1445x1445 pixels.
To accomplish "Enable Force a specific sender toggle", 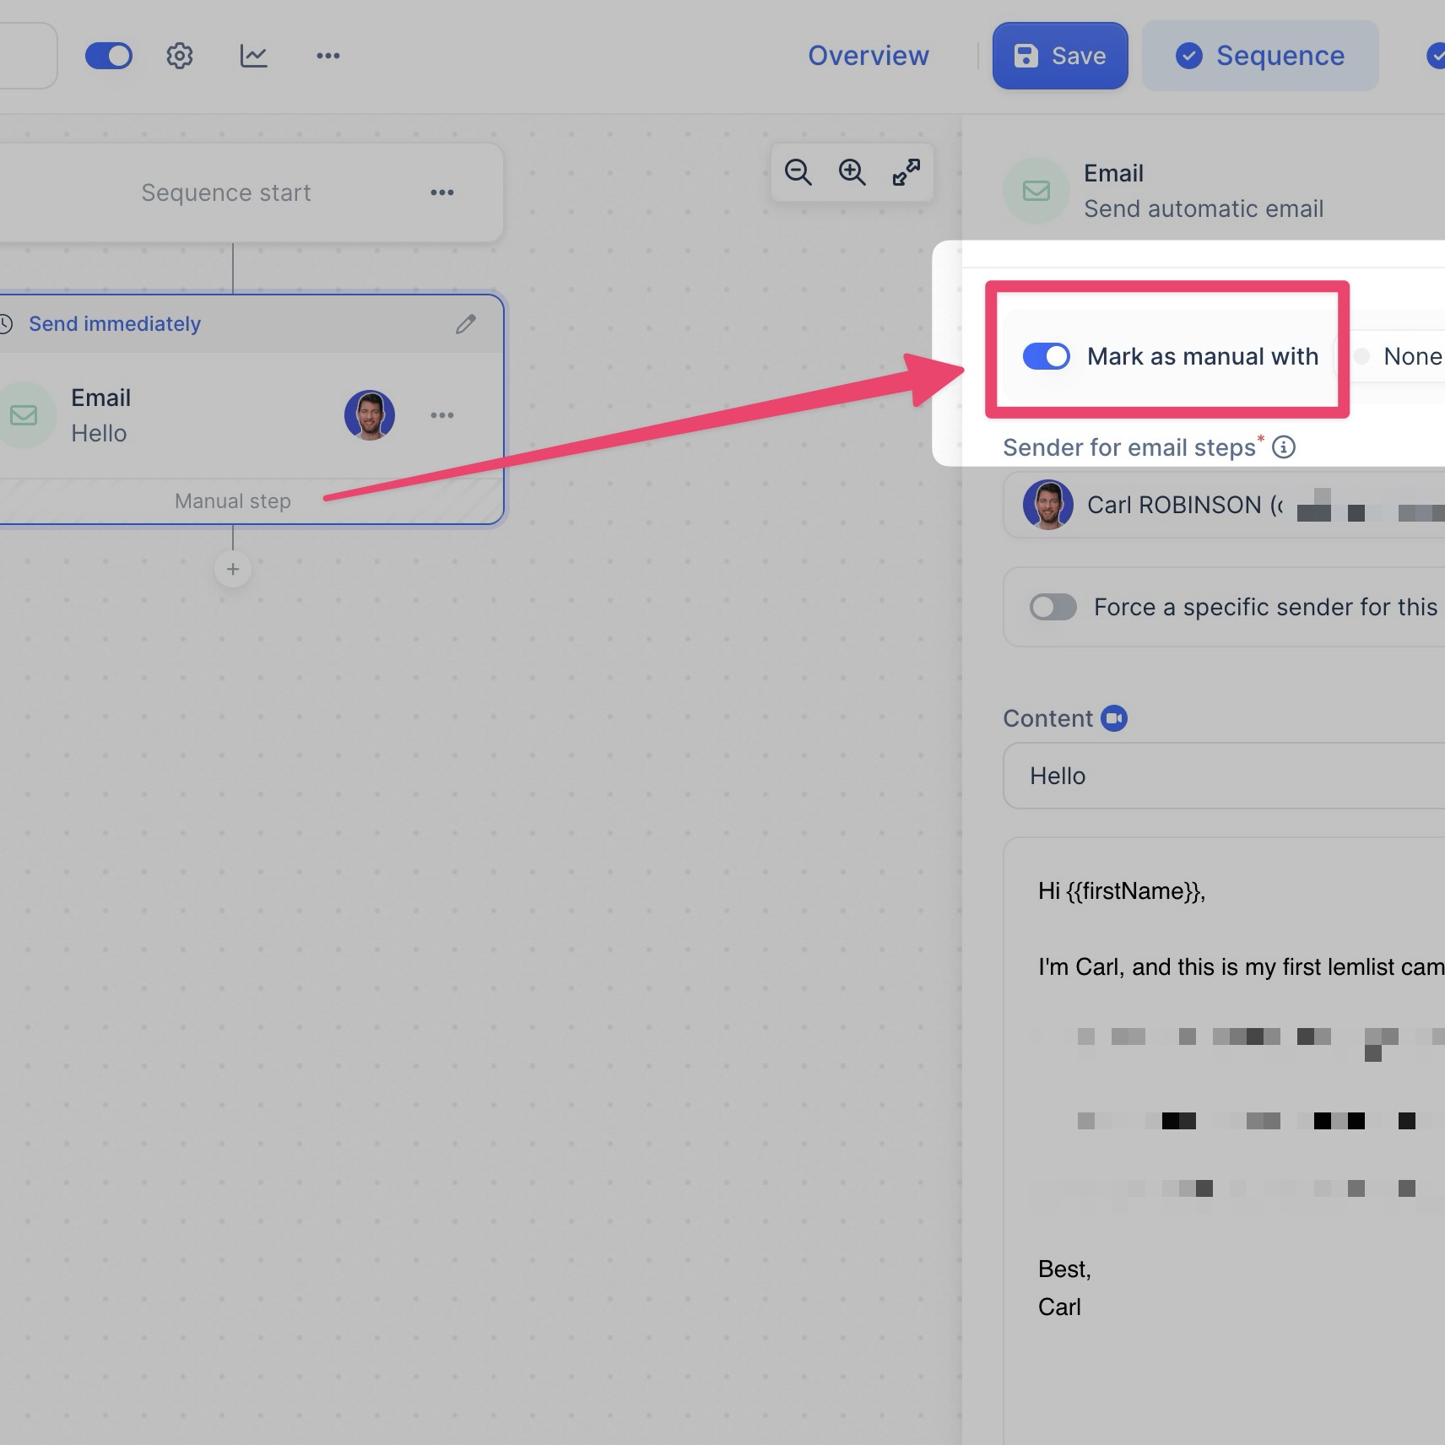I will (1053, 607).
